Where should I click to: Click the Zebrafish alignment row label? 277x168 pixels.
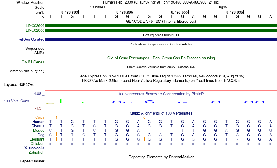[36, 153]
